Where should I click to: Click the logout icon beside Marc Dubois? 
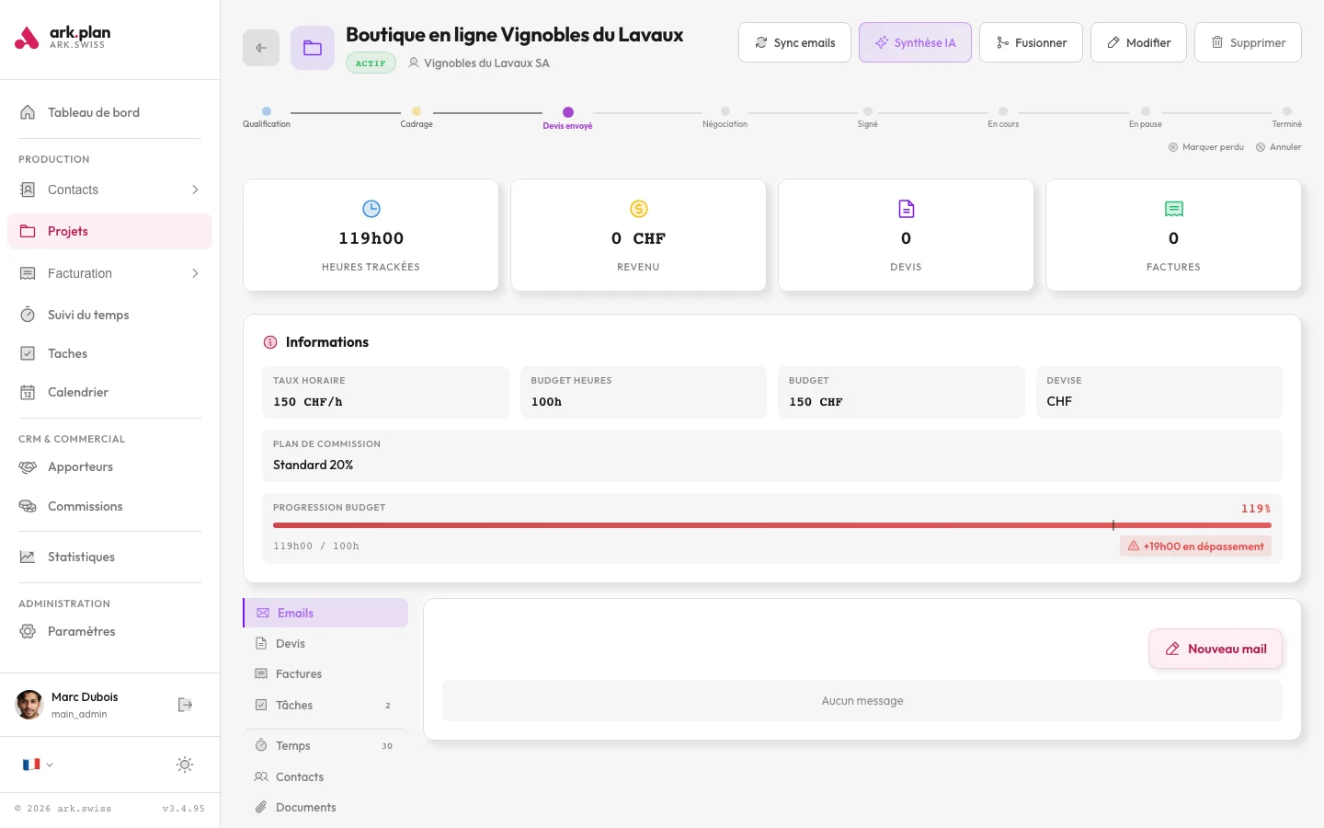185,705
